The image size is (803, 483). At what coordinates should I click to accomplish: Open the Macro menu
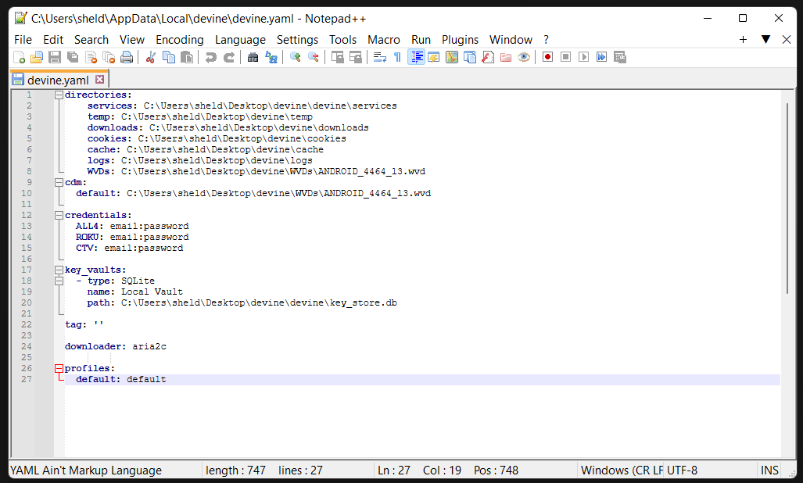click(384, 39)
